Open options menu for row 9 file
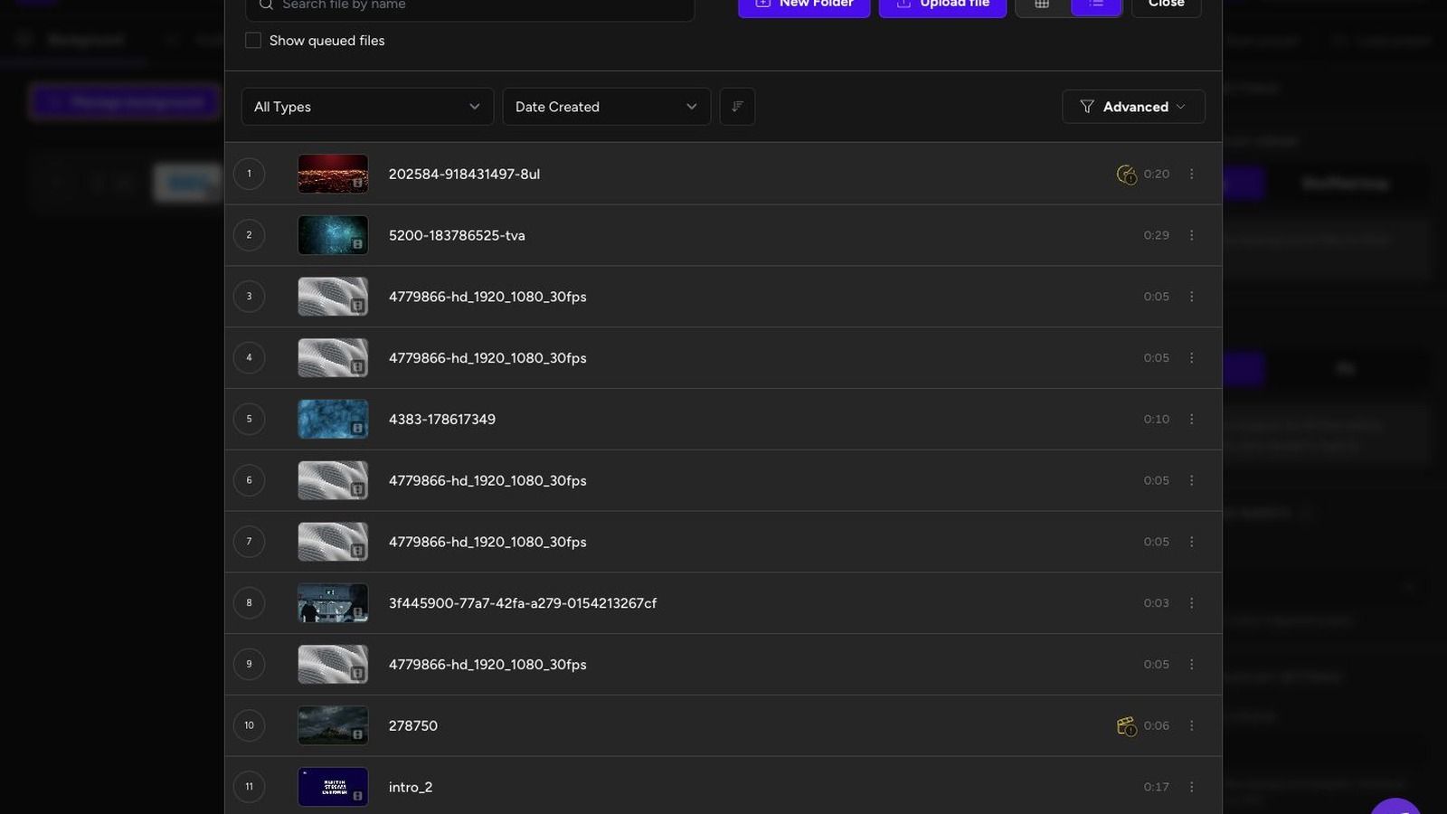This screenshot has width=1447, height=814. (x=1191, y=664)
